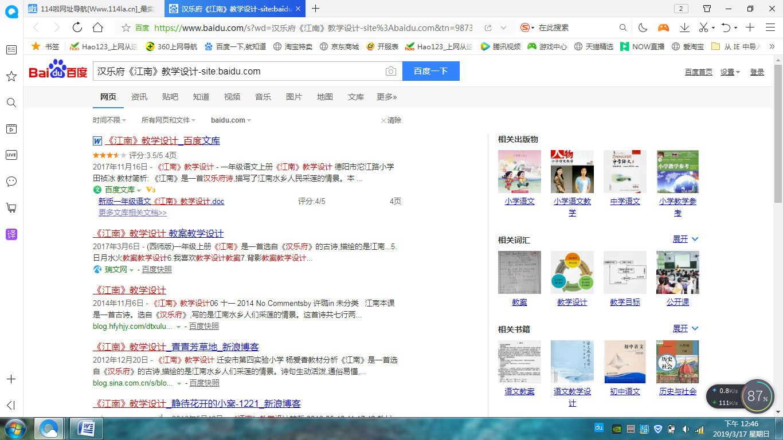Open the shopping cart icon in left sidebar
783x440 pixels.
(x=11, y=208)
